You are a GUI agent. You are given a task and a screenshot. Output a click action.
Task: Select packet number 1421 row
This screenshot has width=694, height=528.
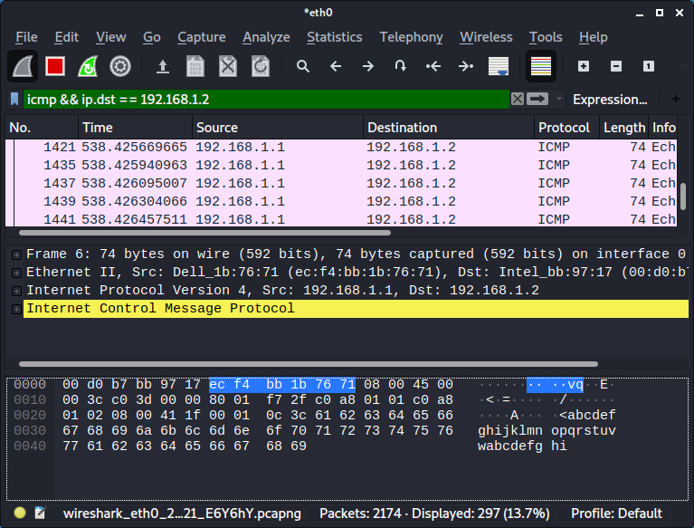point(341,147)
